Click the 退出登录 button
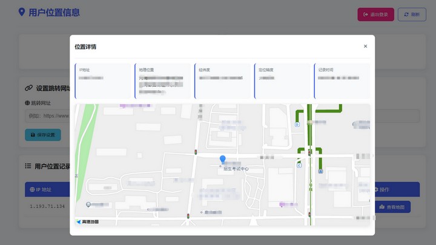 pyautogui.click(x=375, y=15)
